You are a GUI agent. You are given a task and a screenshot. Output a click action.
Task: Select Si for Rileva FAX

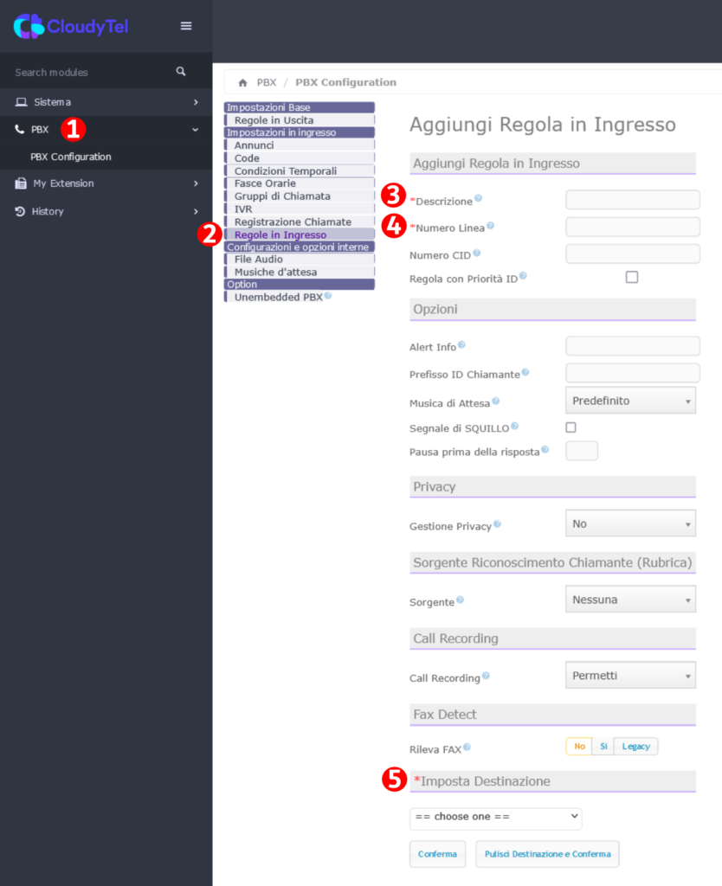603,746
